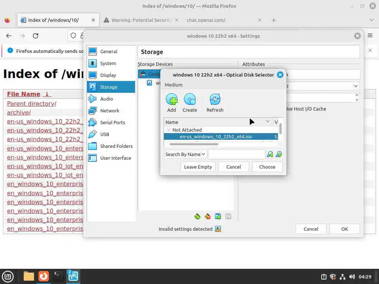Viewport: 379px width, 284px height.
Task: Open Display settings category
Action: [111, 75]
